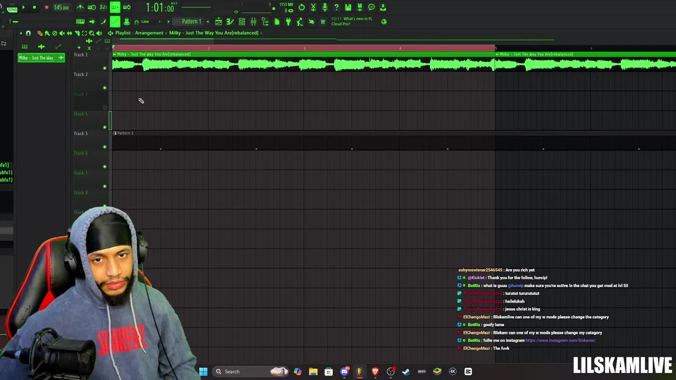Image resolution: width=676 pixels, height=380 pixels.
Task: Mute Track 1 via its green dot
Action: [105, 68]
